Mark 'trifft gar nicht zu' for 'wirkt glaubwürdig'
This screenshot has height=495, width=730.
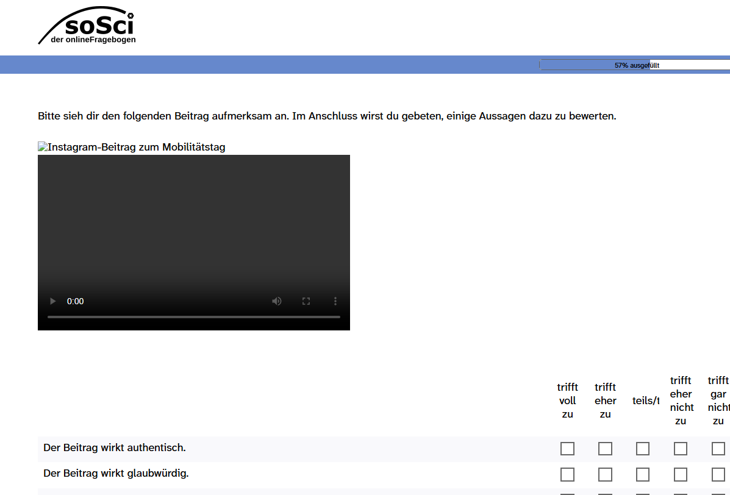pos(718,474)
